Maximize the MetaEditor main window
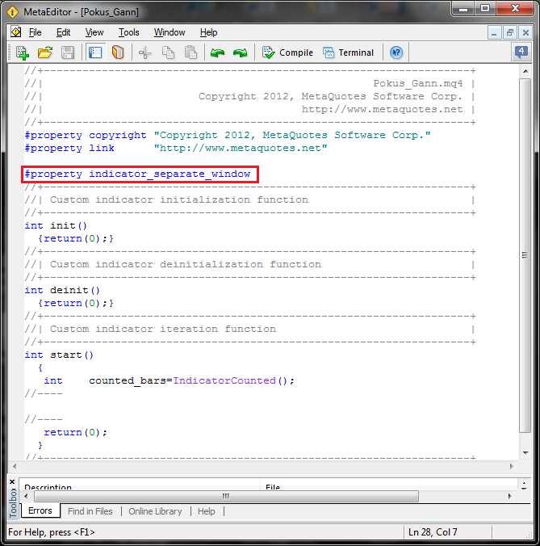The width and height of the screenshot is (540, 546). point(484,9)
